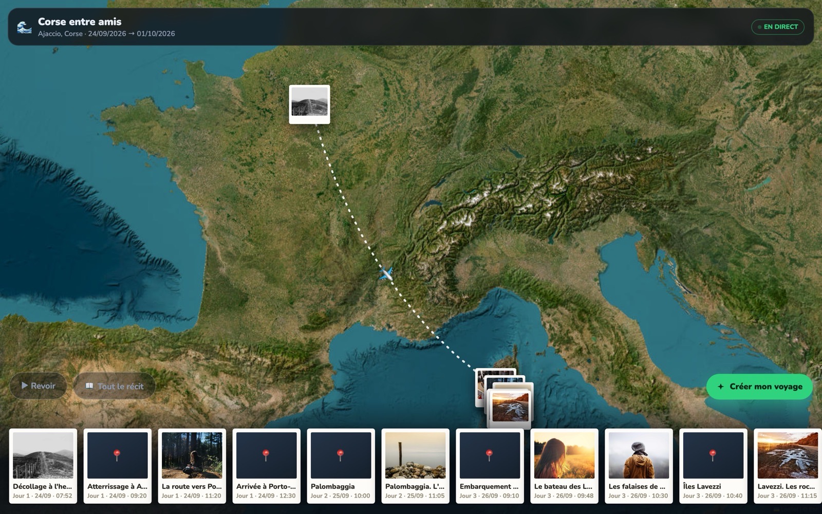Click the Revoir replay button
822x514 pixels.
38,385
